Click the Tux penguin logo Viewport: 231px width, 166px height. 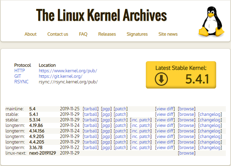pos(211,21)
